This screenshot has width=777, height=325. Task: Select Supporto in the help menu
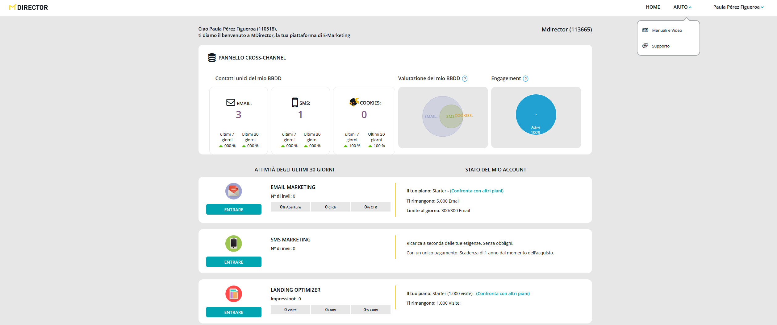click(661, 46)
